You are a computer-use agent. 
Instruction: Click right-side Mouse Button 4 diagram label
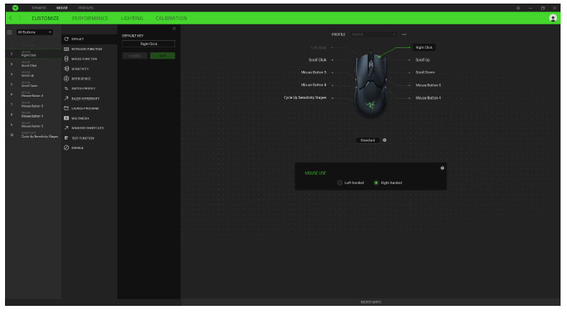coord(428,98)
